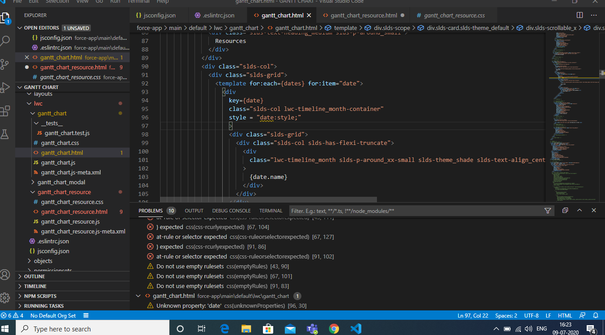Collapse the gantt_chart.html problems group

point(138,296)
